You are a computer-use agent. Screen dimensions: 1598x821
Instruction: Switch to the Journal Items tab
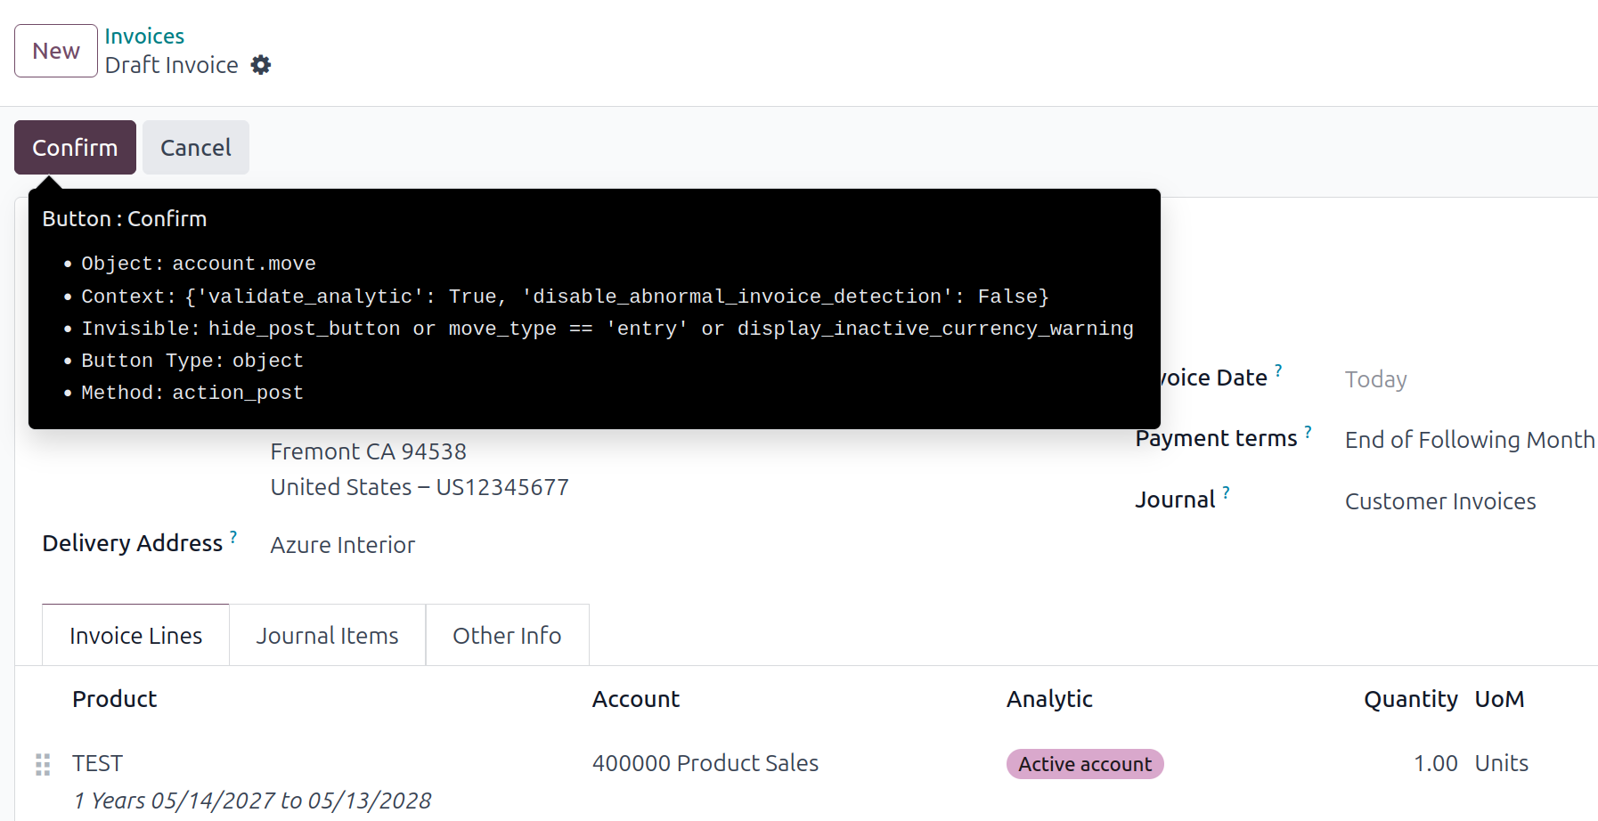point(327,636)
